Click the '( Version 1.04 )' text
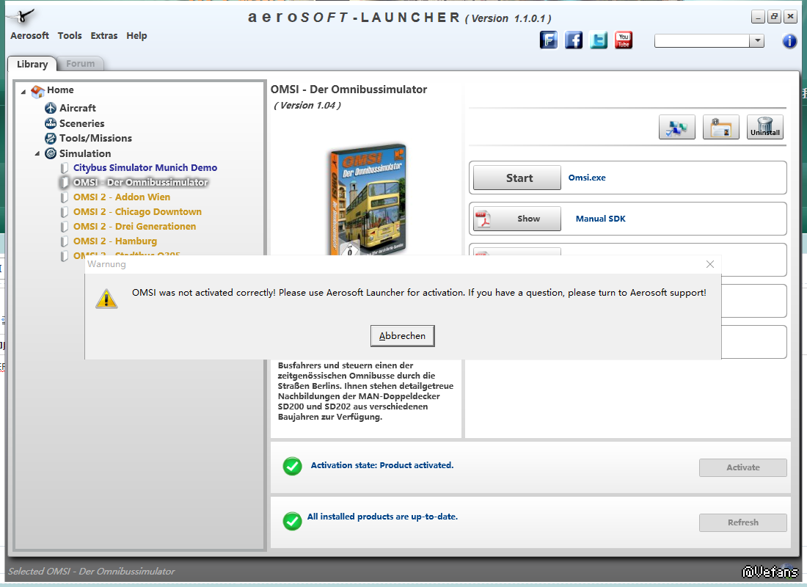This screenshot has height=587, width=807. [x=307, y=106]
